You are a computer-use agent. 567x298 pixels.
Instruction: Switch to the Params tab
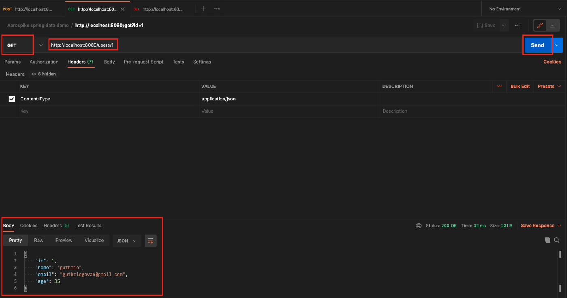pos(13,62)
